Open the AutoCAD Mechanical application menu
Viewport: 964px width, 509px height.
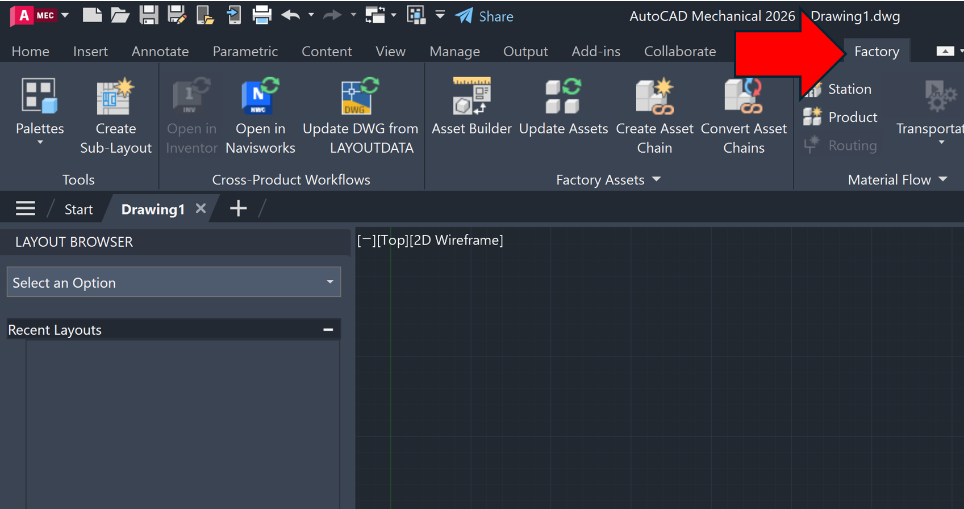(39, 15)
